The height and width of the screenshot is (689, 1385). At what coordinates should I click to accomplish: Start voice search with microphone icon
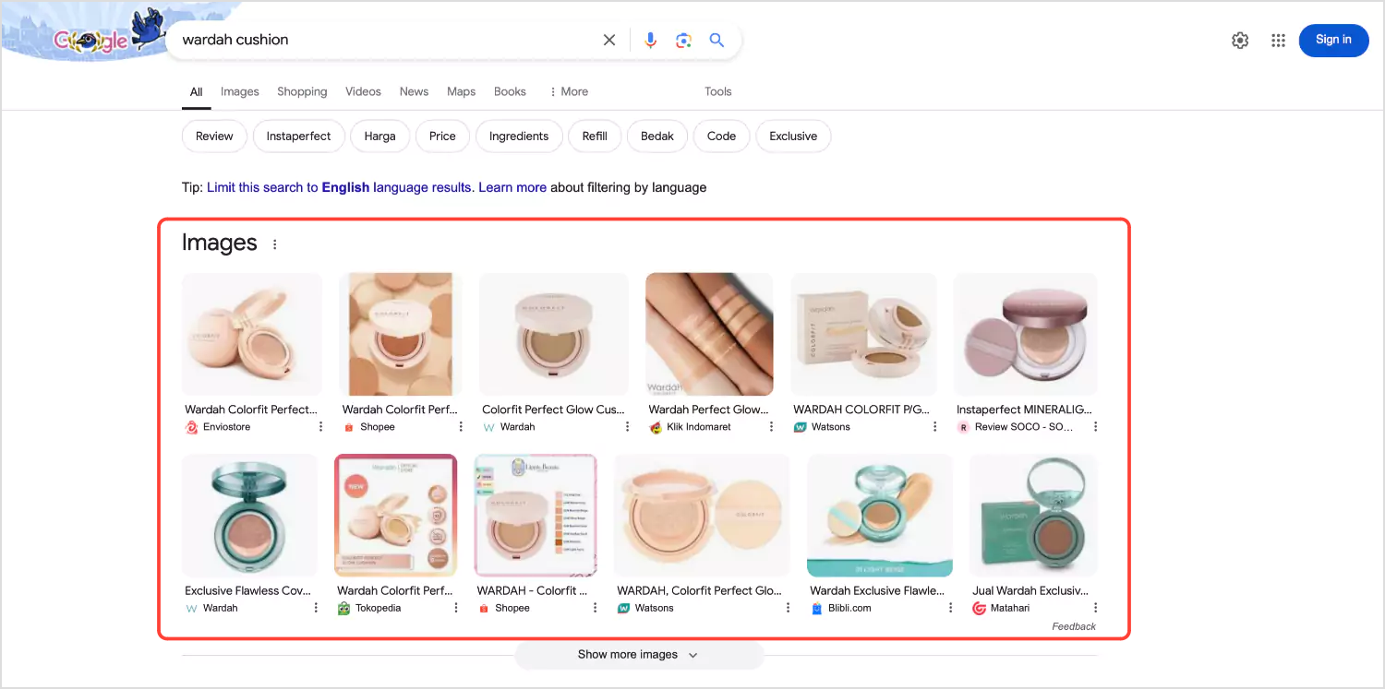pos(651,40)
